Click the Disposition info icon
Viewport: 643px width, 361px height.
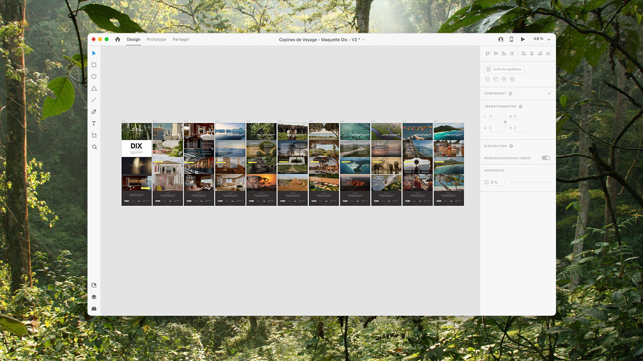click(x=511, y=146)
